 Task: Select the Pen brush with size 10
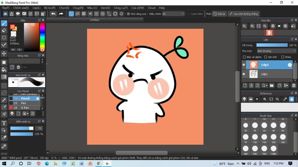[x=24, y=103]
